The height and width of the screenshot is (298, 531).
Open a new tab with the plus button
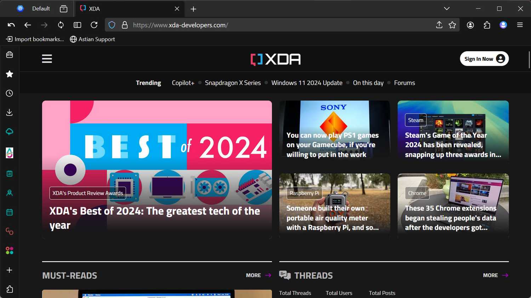click(x=193, y=9)
